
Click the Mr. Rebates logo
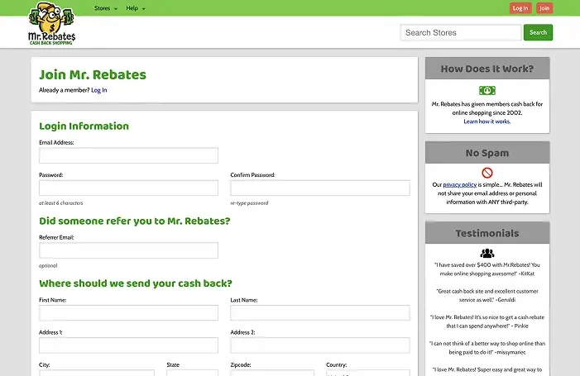click(52, 23)
